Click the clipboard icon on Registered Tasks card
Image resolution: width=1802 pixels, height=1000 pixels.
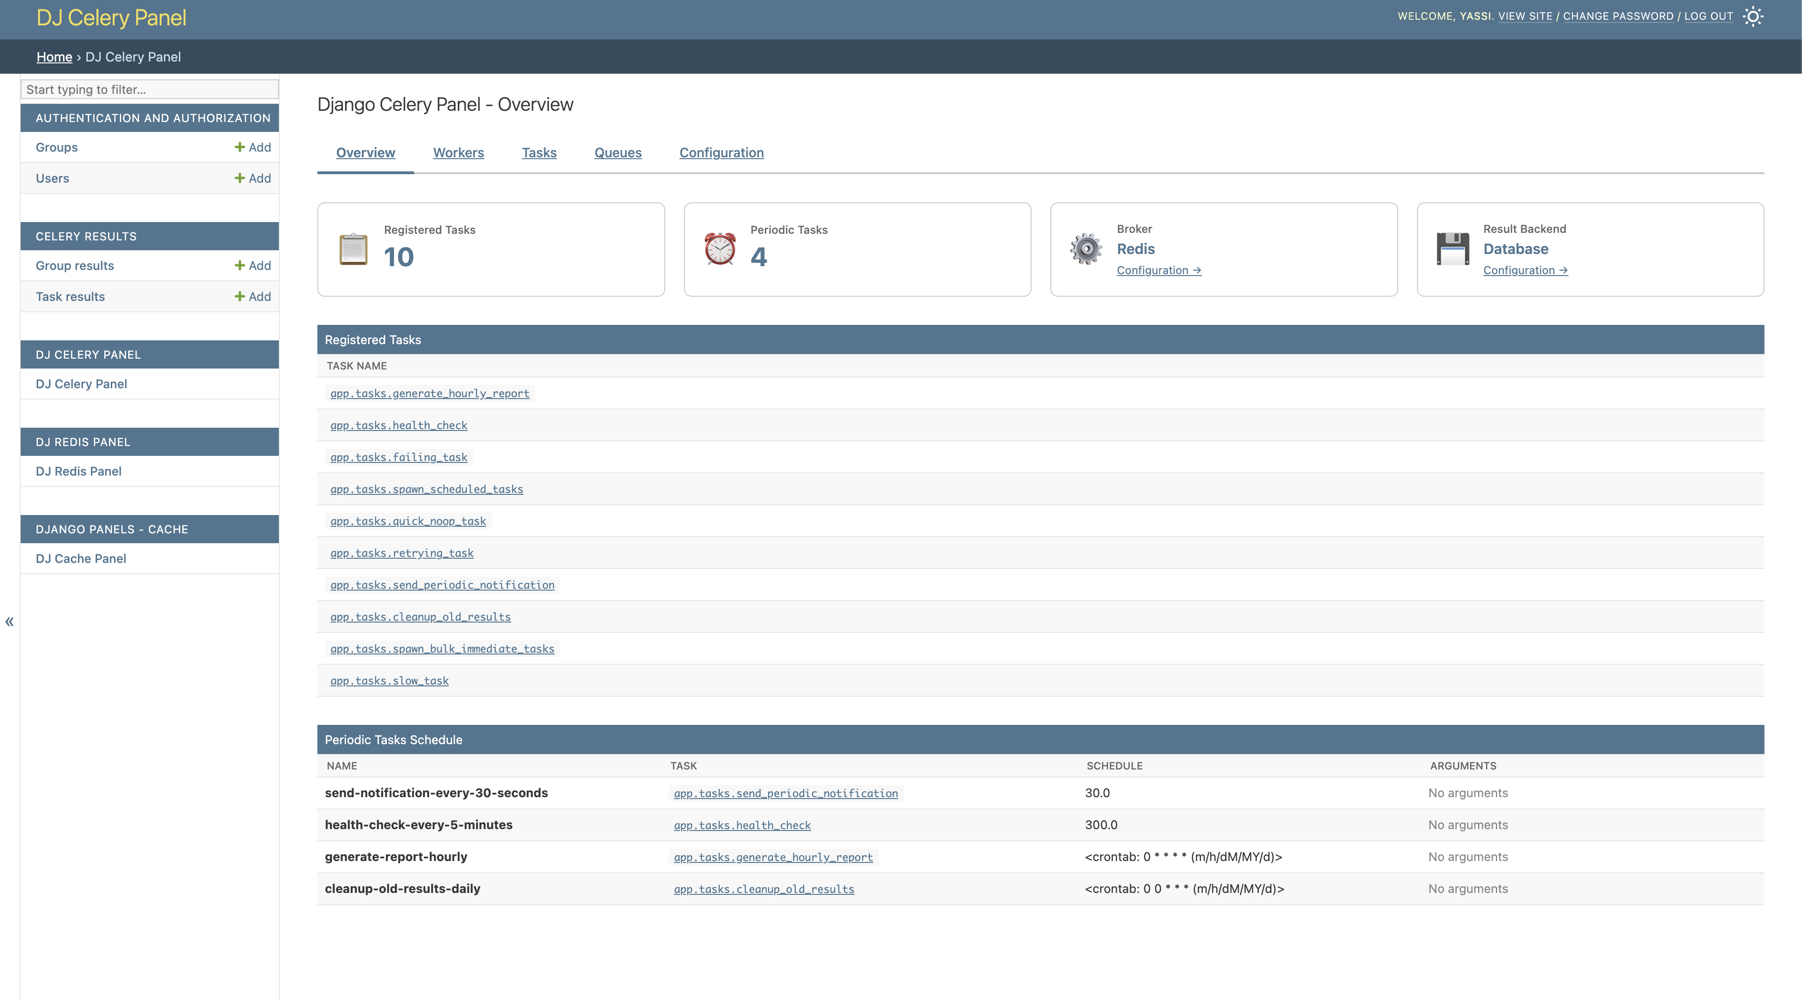click(x=353, y=249)
